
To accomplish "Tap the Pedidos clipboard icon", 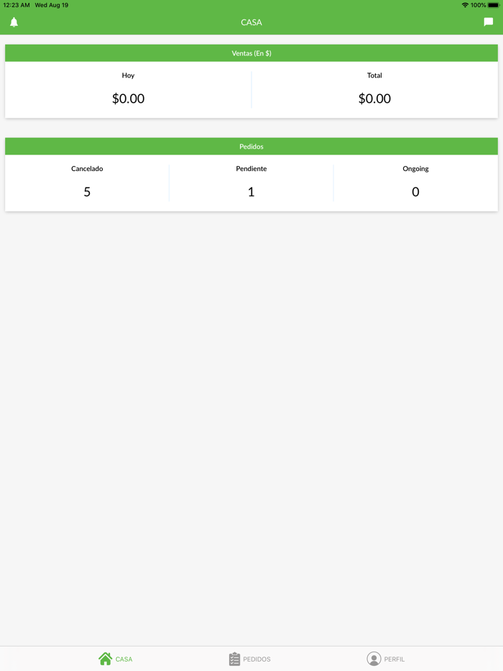I will [x=234, y=659].
